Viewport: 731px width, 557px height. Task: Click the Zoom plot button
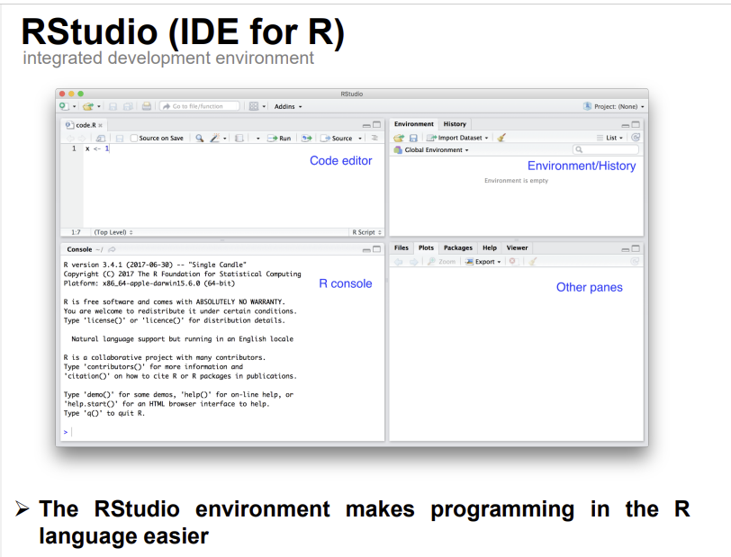[441, 262]
